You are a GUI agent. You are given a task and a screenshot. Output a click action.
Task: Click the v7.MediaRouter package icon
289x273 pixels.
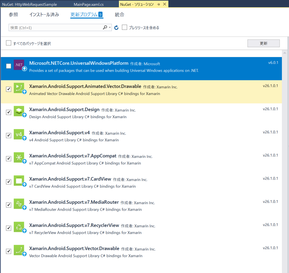19,204
